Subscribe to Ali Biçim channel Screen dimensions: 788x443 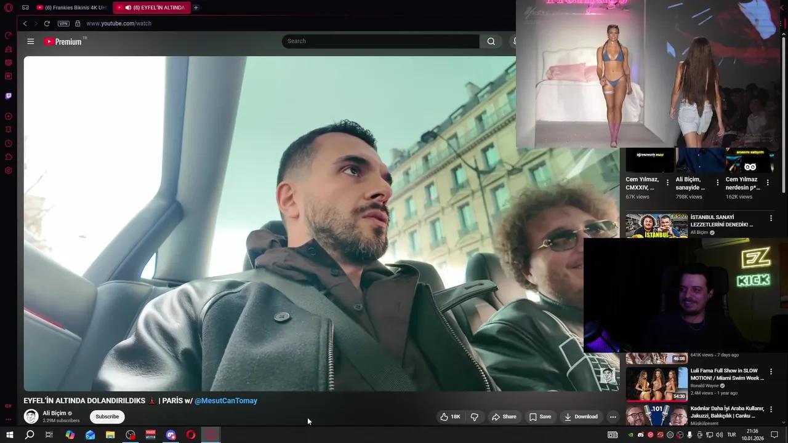107,417
